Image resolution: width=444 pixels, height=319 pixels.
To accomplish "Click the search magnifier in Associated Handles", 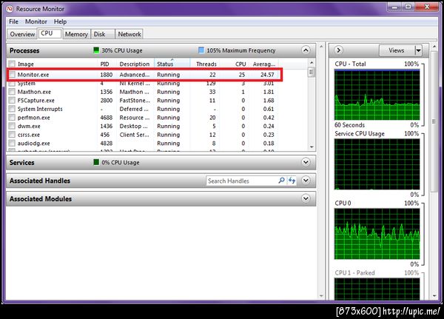I will click(x=281, y=181).
